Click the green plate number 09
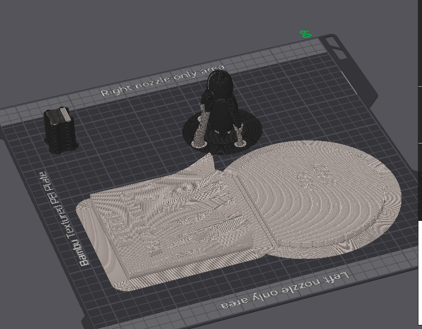This screenshot has width=422, height=329. point(306,34)
